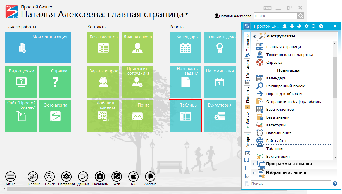Open the green Справка tile
Image resolution: width=342 pixels, height=194 pixels.
55,82
